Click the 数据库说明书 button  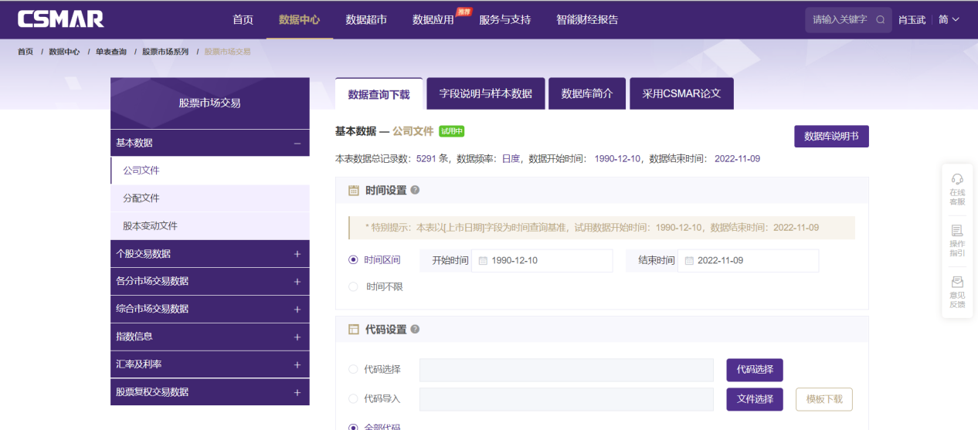(831, 136)
